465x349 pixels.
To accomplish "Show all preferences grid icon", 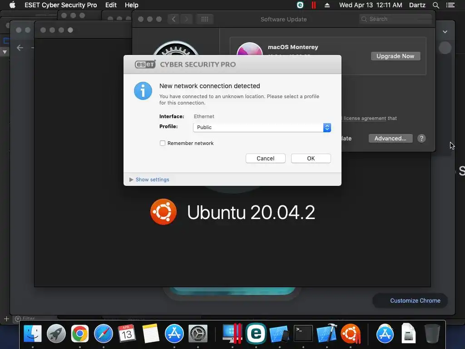I will coord(205,19).
